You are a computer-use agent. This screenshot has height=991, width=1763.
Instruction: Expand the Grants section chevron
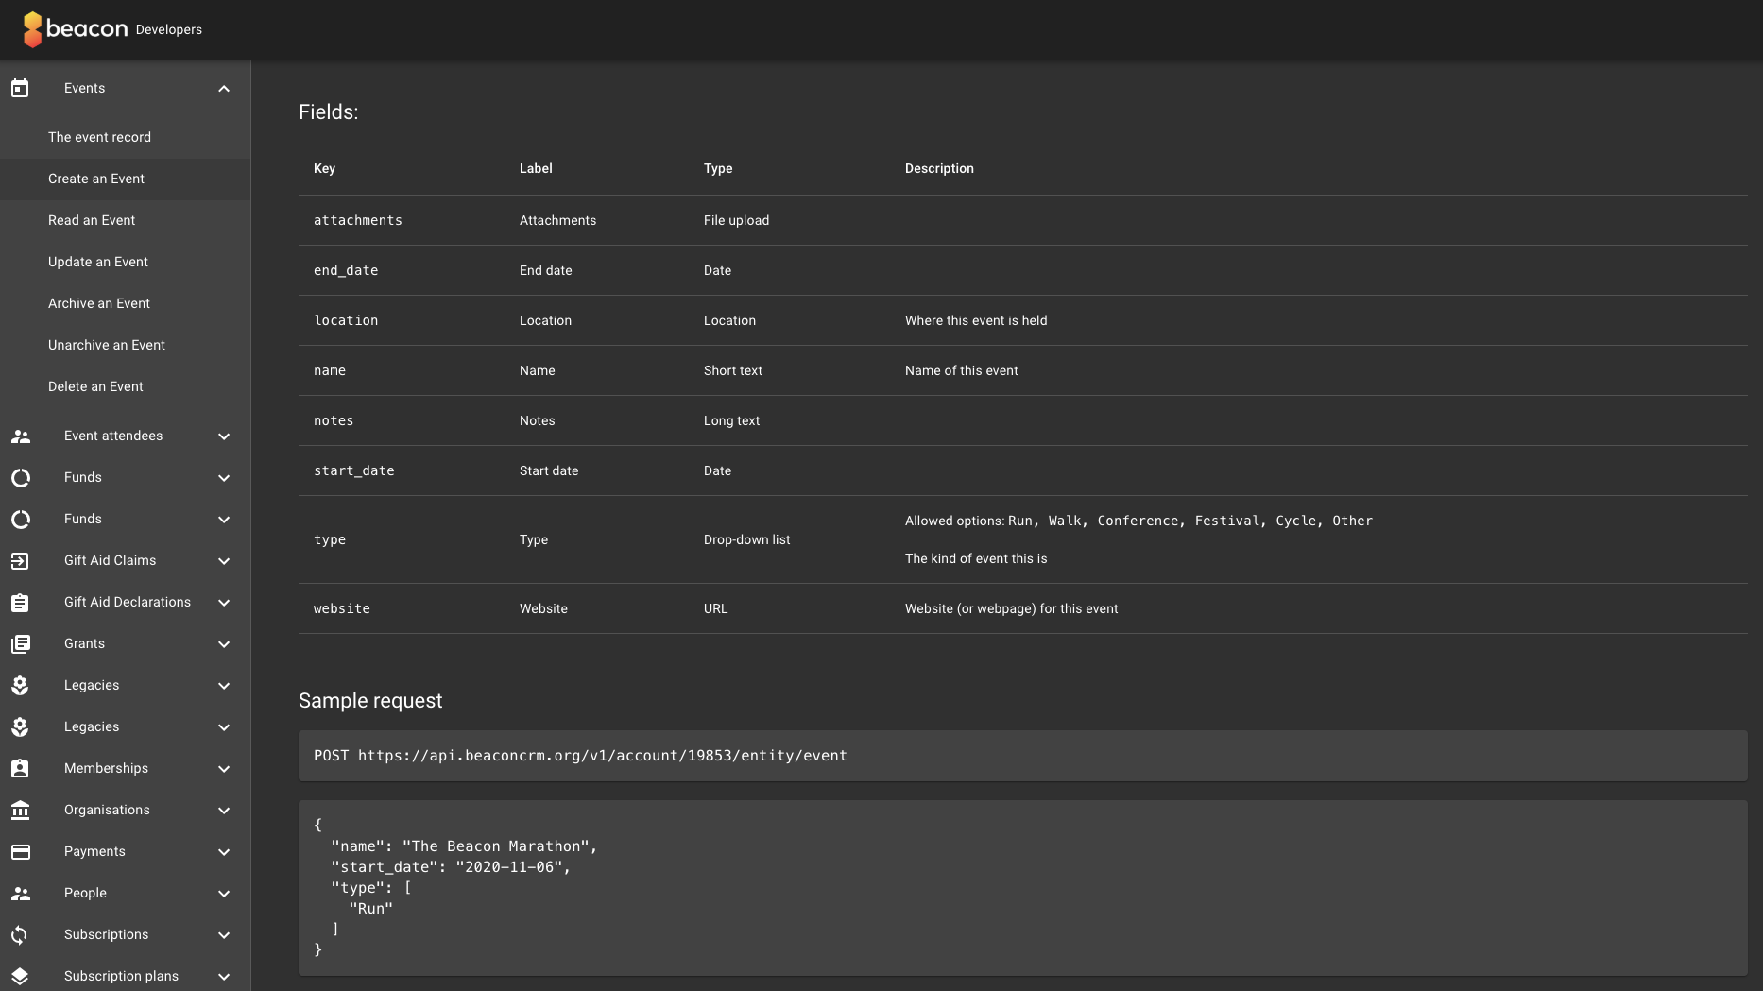click(224, 644)
